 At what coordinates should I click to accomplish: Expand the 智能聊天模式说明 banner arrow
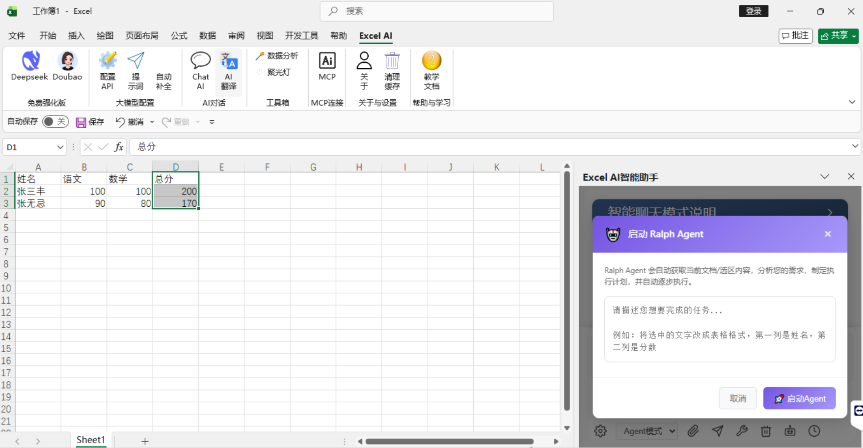(x=830, y=212)
